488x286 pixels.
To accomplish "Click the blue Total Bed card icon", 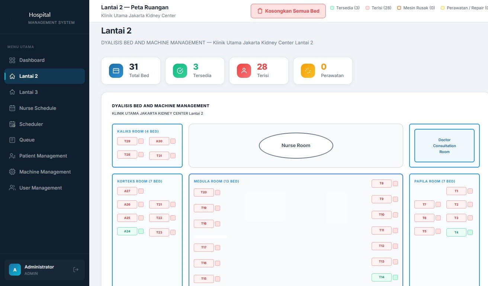I will (x=116, y=71).
